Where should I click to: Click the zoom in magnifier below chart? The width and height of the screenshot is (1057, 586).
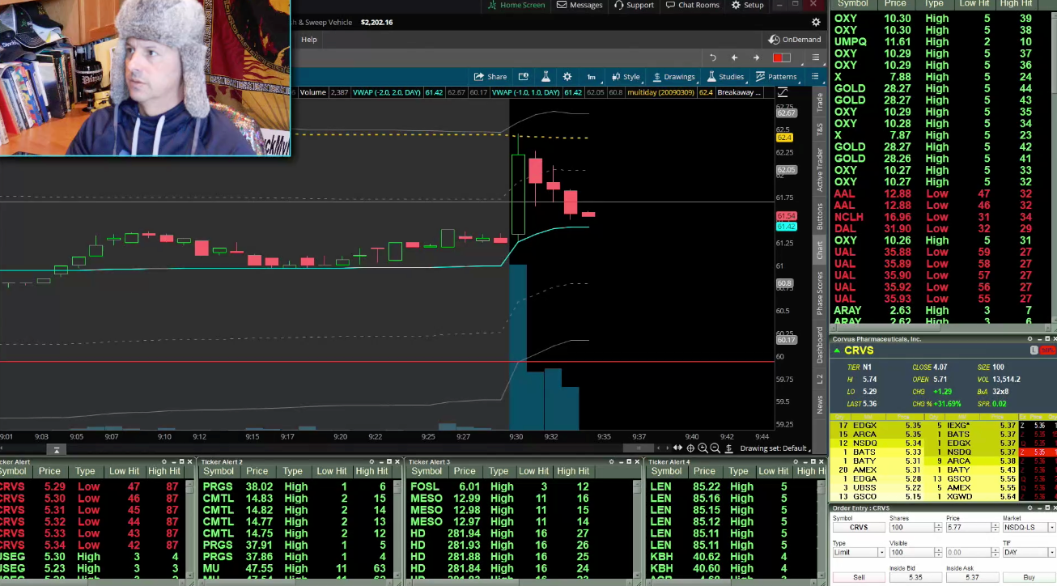pyautogui.click(x=703, y=448)
